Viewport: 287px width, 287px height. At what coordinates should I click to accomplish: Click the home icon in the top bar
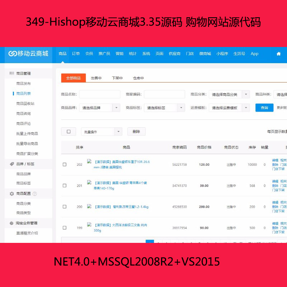click(278, 53)
